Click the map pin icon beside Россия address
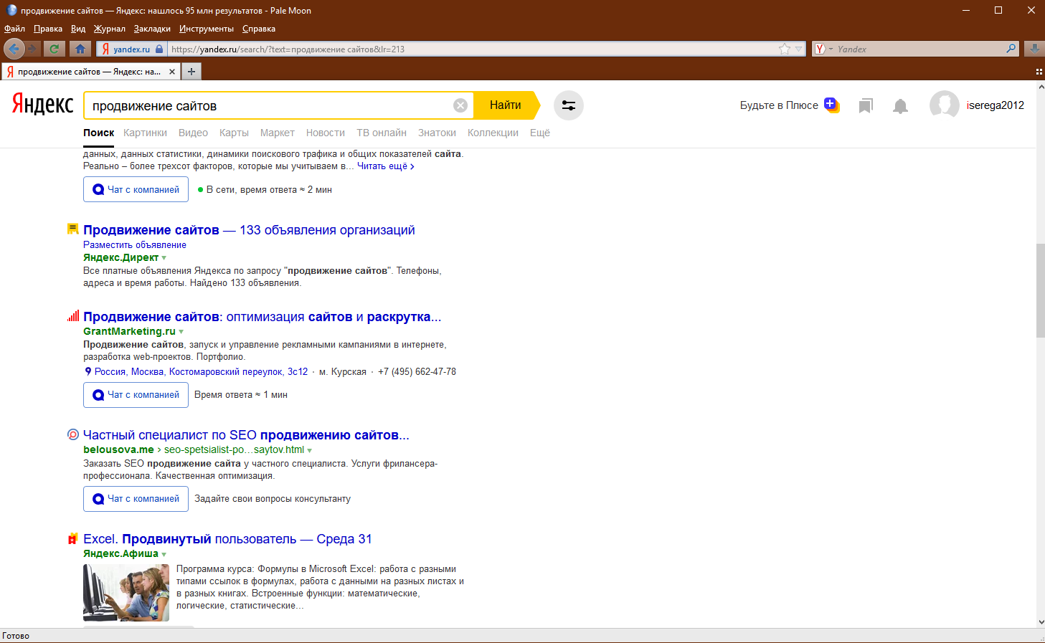The width and height of the screenshot is (1045, 643). [x=88, y=371]
